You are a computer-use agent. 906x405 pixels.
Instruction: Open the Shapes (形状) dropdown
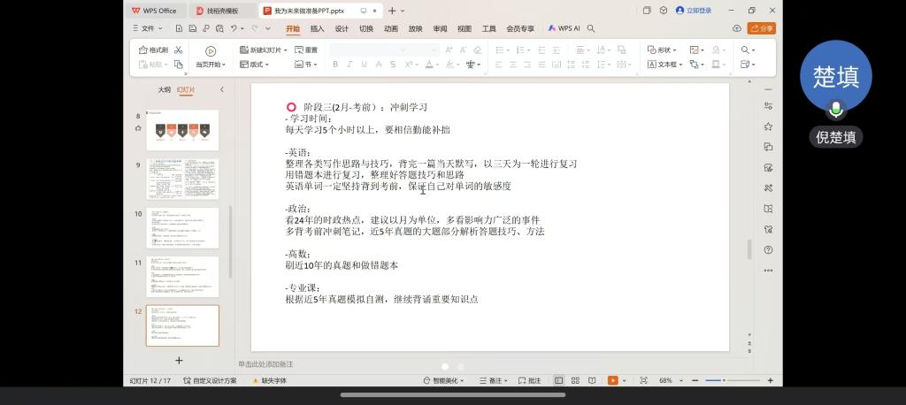coord(662,50)
